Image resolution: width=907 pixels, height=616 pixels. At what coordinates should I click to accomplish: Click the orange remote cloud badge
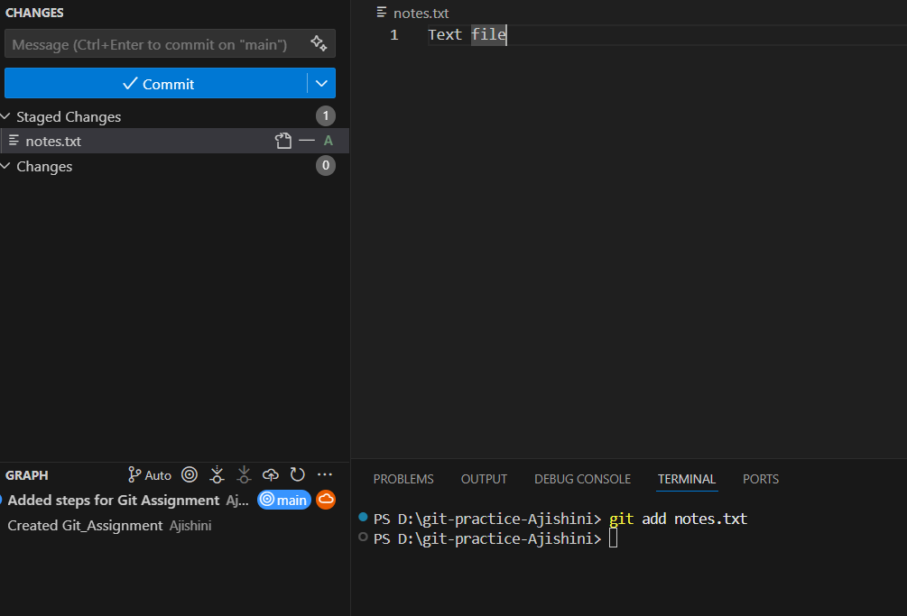point(326,500)
